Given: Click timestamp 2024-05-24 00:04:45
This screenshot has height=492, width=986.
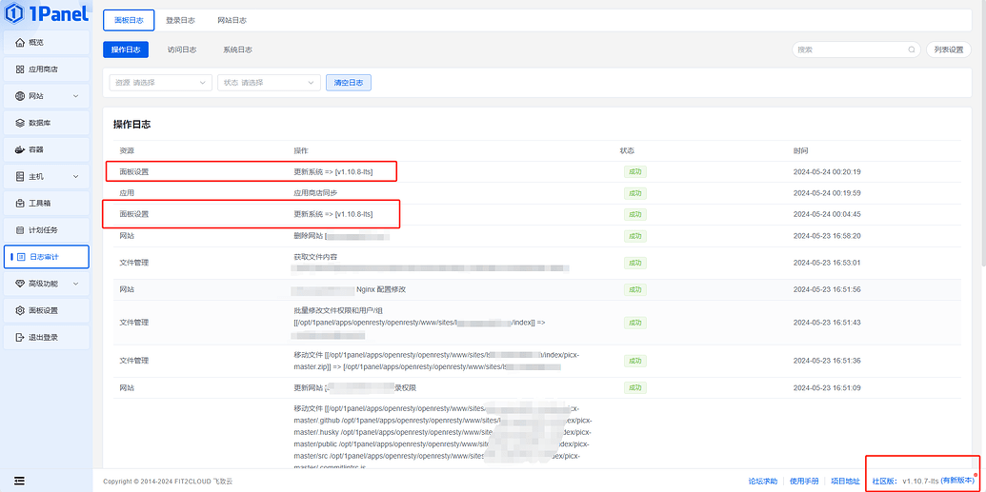Looking at the screenshot, I should pyautogui.click(x=827, y=214).
